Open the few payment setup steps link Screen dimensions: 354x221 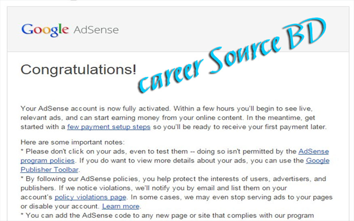109,127
